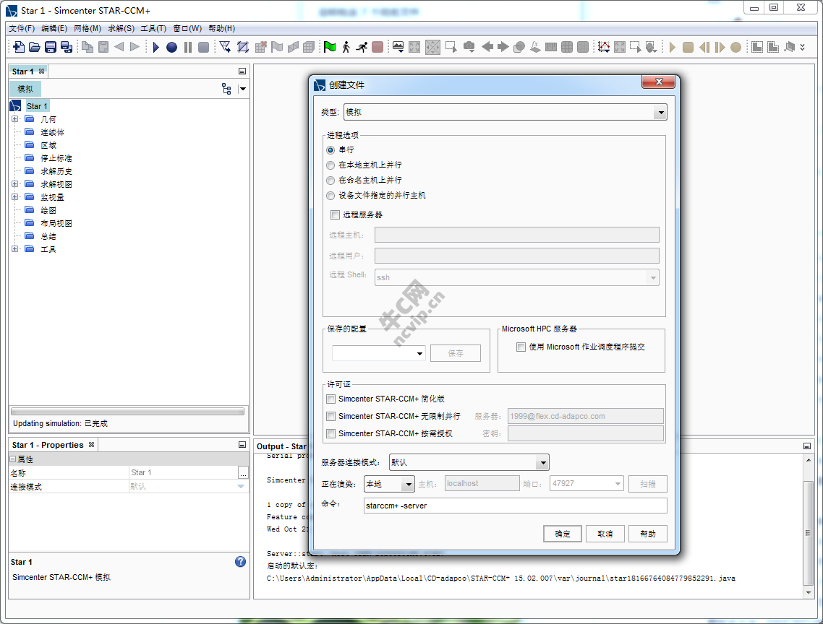This screenshot has height=624, width=823.
Task: Minimize the Star 1 simulation panel
Action: click(x=242, y=71)
